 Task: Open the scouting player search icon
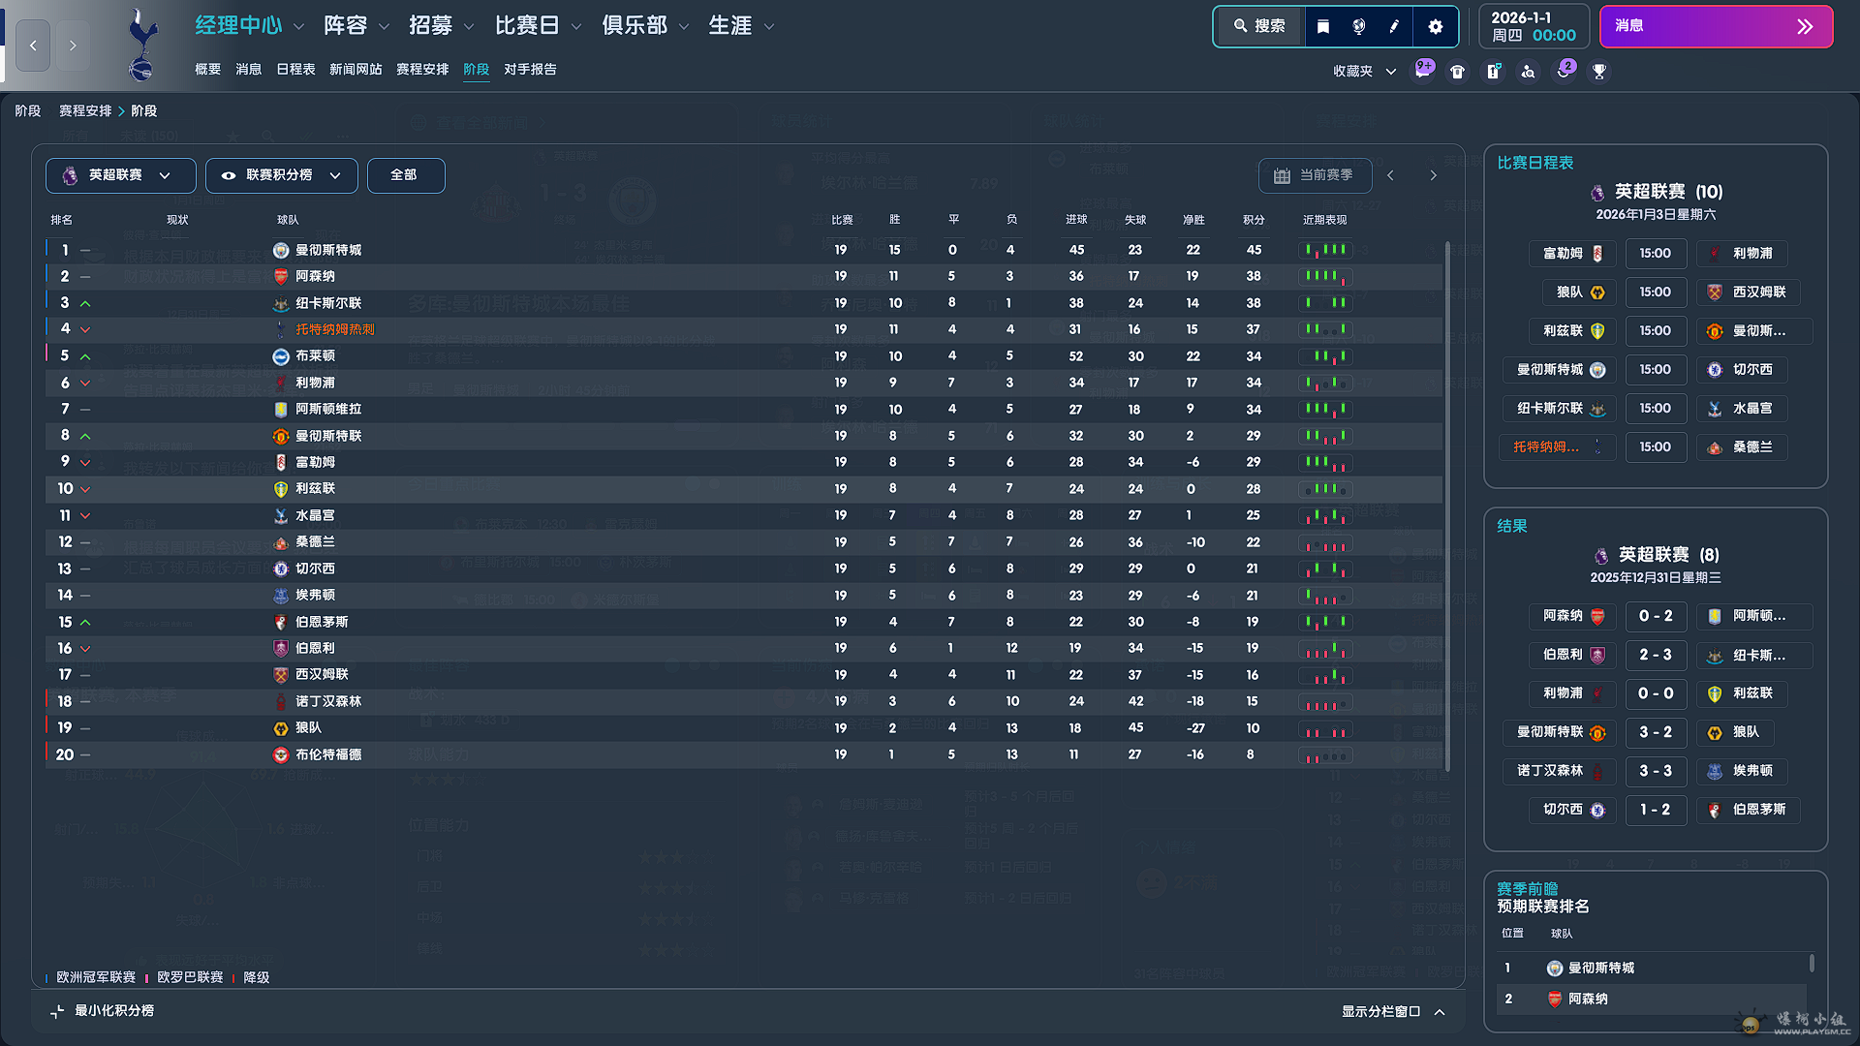pyautogui.click(x=1528, y=72)
